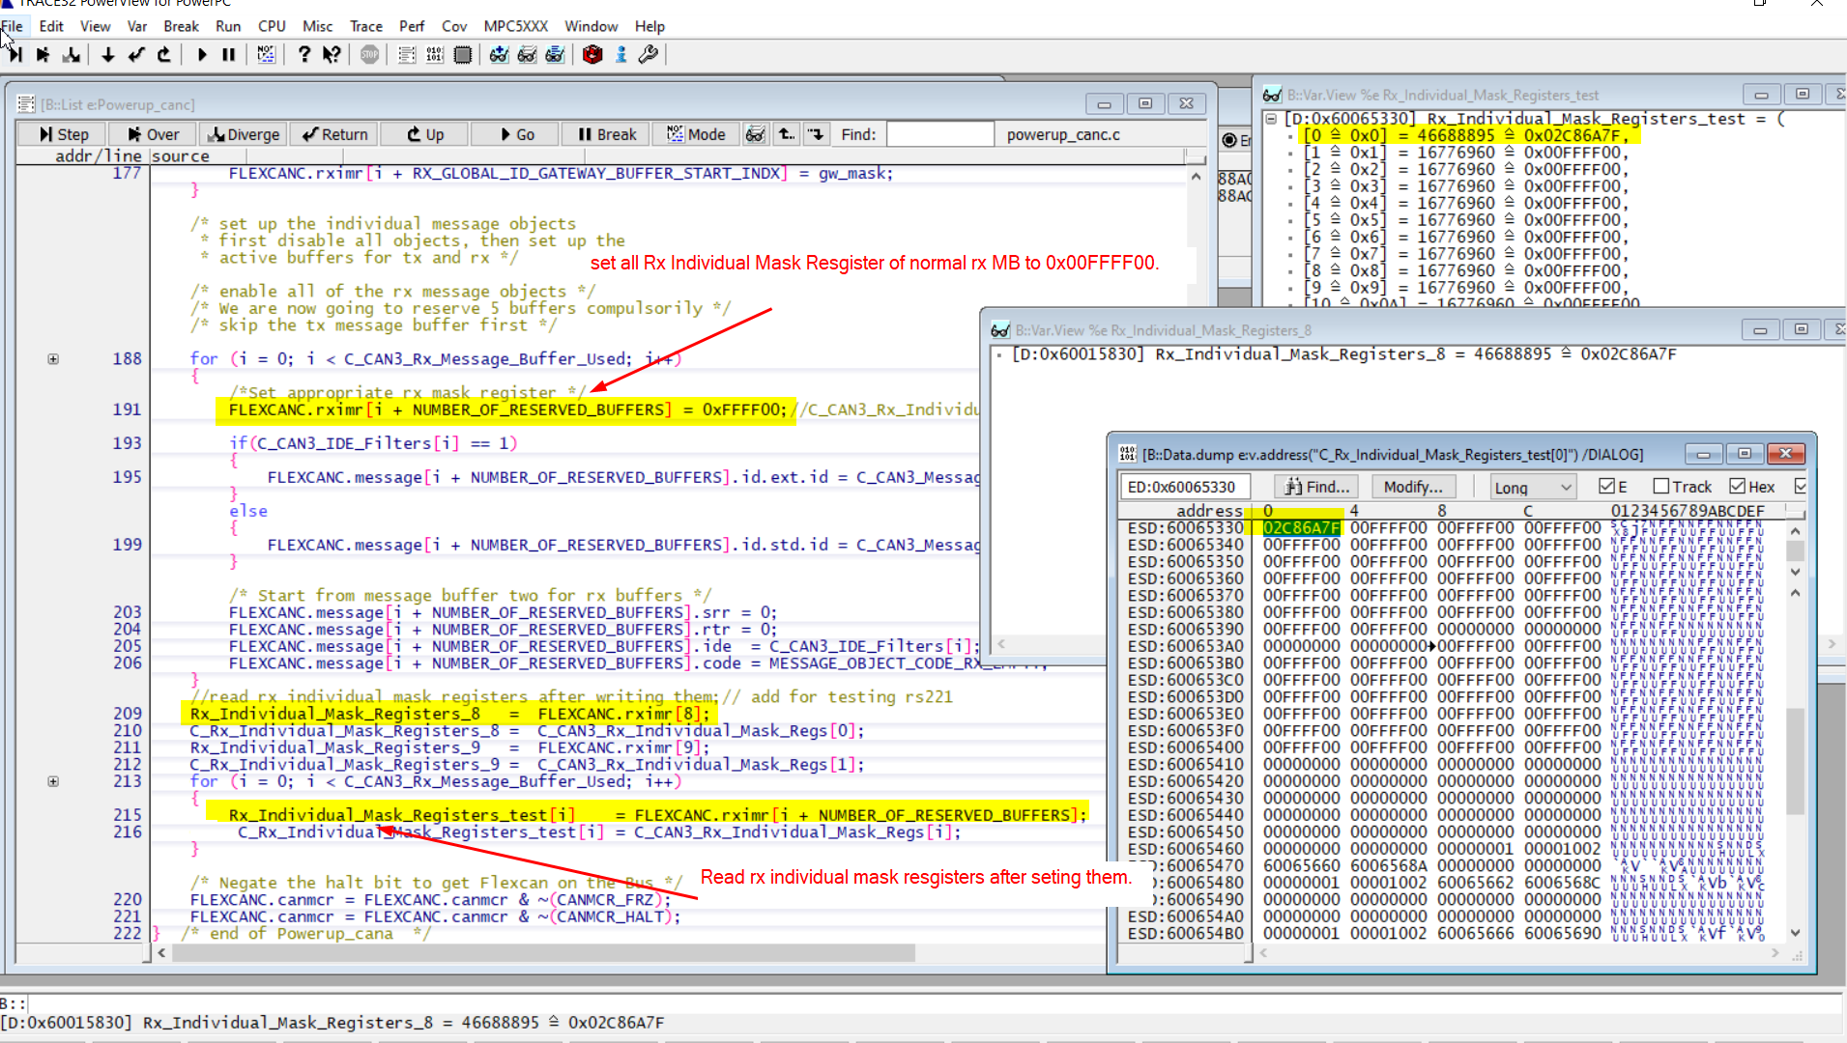The image size is (1847, 1043).
Task: Click the Find... button in Data.dump window
Action: pyautogui.click(x=1316, y=487)
